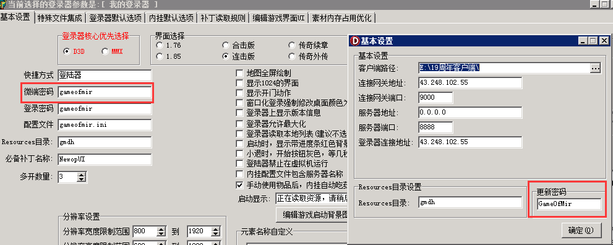Select the 连击版 interface option
The height and width of the screenshot is (245, 613).
[226, 56]
